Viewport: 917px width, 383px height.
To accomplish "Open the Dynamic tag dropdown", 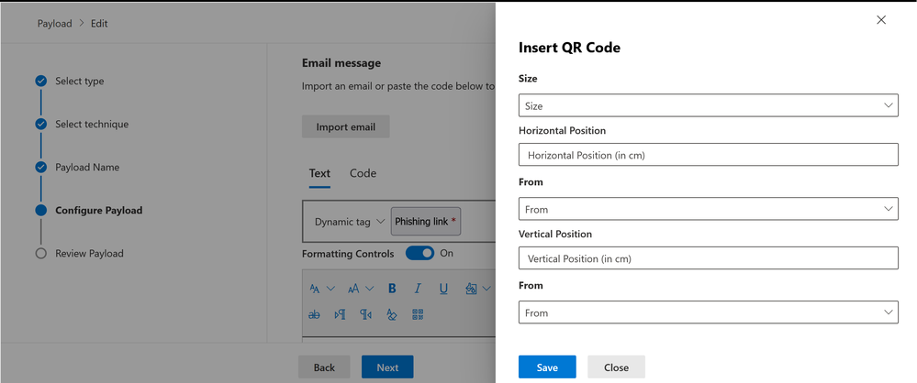I will pyautogui.click(x=349, y=222).
